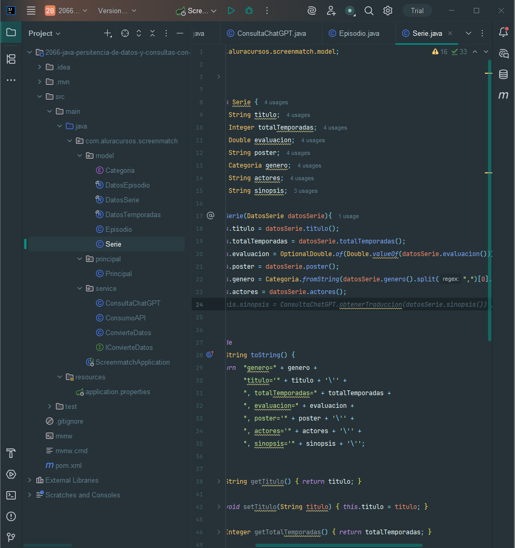Open the Project tool window folder icon
The width and height of the screenshot is (515, 548).
click(11, 33)
